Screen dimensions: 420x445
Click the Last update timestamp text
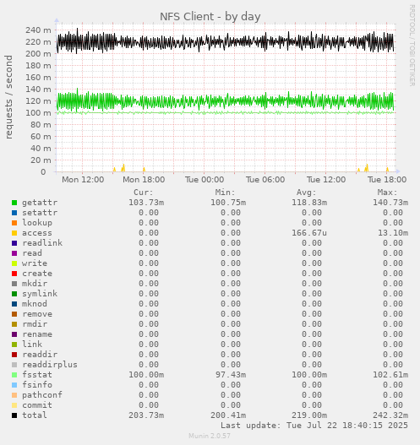click(x=314, y=426)
